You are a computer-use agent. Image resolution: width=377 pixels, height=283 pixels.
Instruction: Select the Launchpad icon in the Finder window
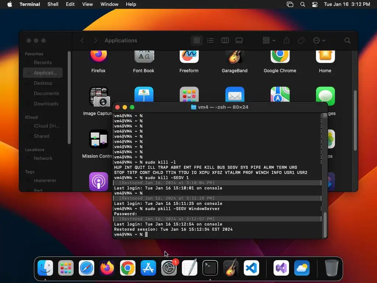click(x=189, y=94)
